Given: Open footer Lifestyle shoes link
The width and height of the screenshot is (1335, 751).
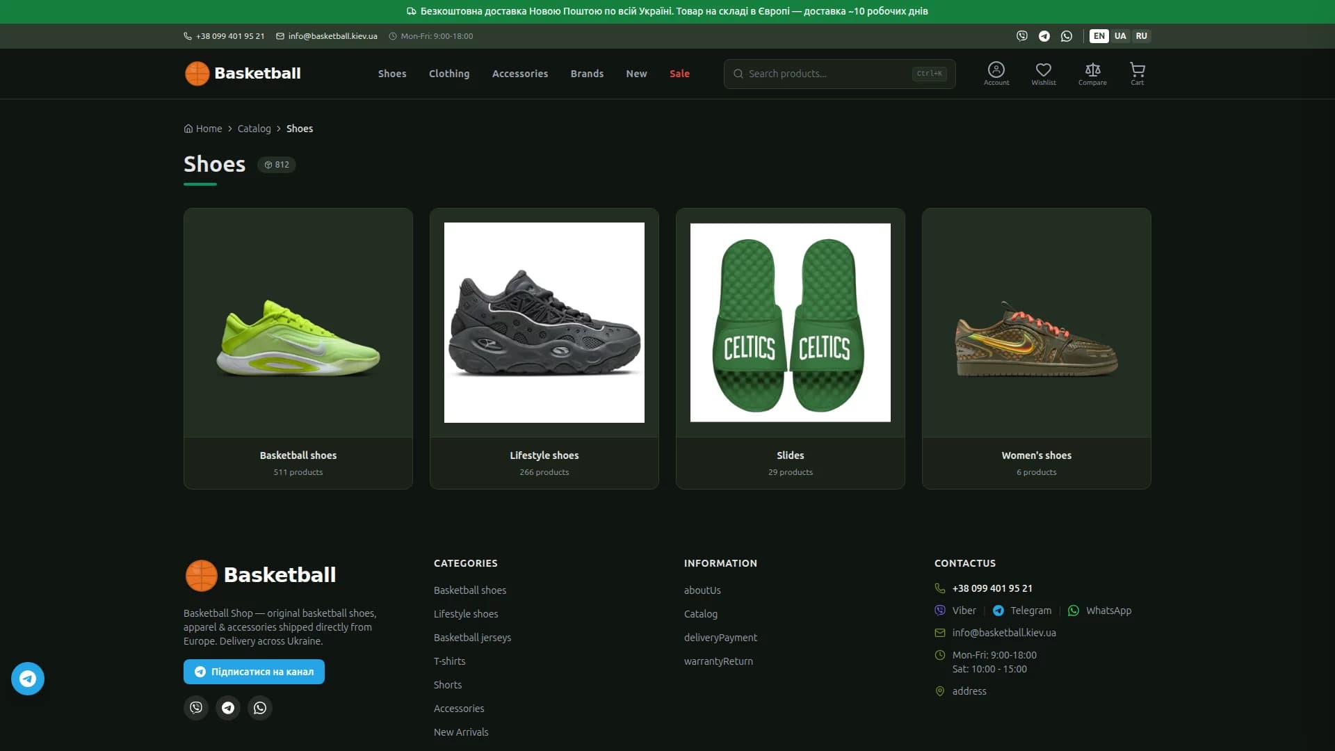Looking at the screenshot, I should click(466, 614).
